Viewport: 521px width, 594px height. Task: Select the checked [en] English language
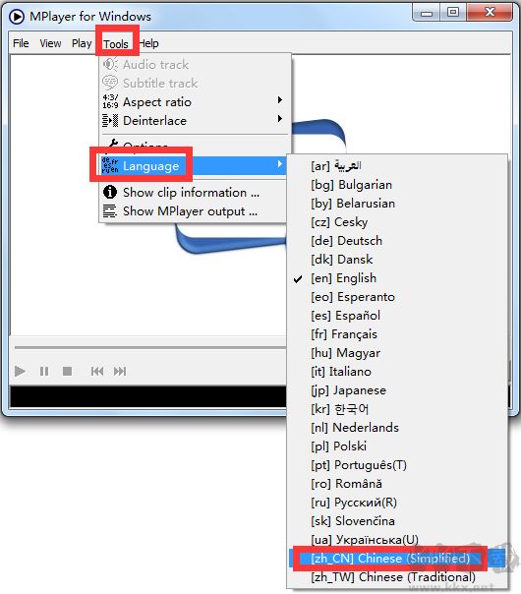pos(397,278)
